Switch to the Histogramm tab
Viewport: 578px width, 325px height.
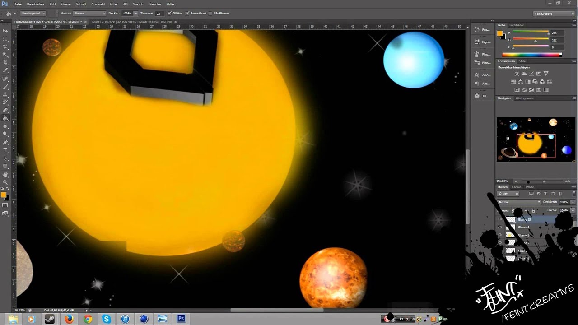(525, 98)
